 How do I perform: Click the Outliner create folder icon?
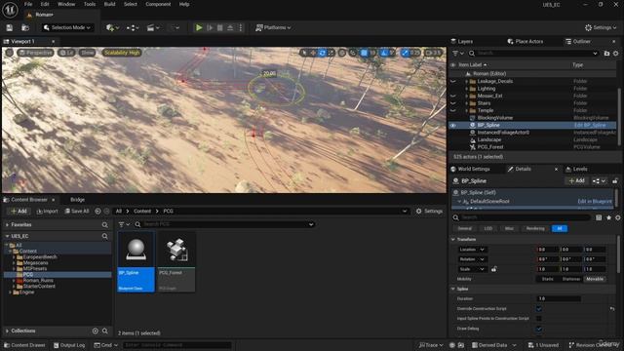click(606, 54)
